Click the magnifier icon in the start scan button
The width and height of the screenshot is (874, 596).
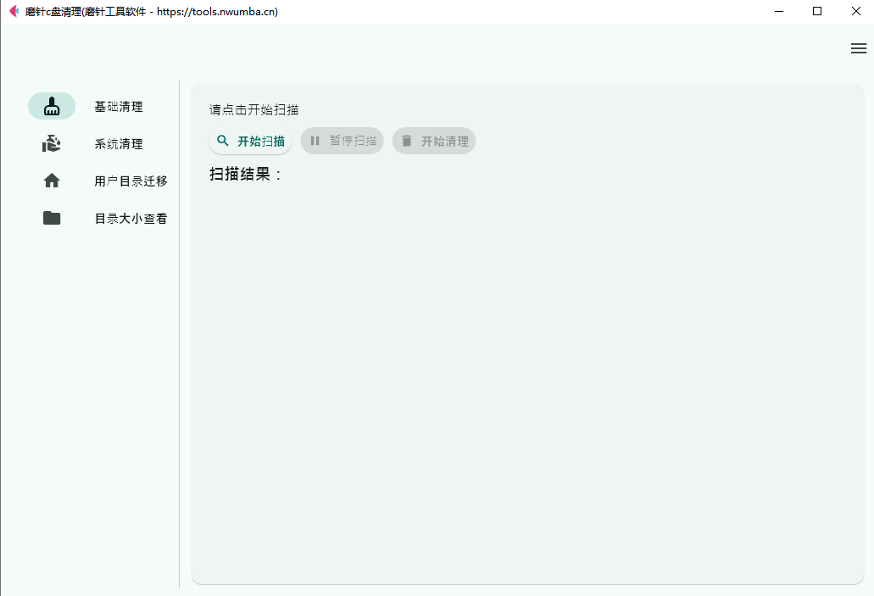point(223,141)
